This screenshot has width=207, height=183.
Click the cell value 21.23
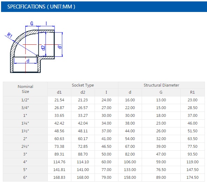coord(83,100)
